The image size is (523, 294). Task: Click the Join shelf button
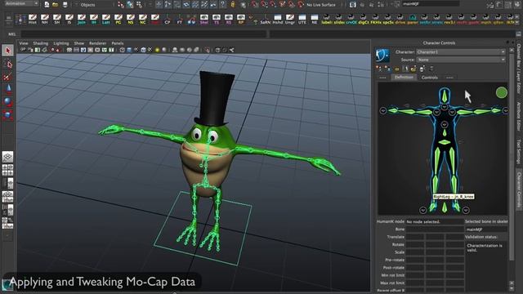(x=82, y=20)
